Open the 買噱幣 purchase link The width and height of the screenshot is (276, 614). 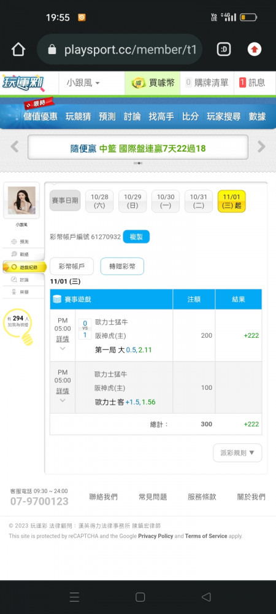[153, 83]
